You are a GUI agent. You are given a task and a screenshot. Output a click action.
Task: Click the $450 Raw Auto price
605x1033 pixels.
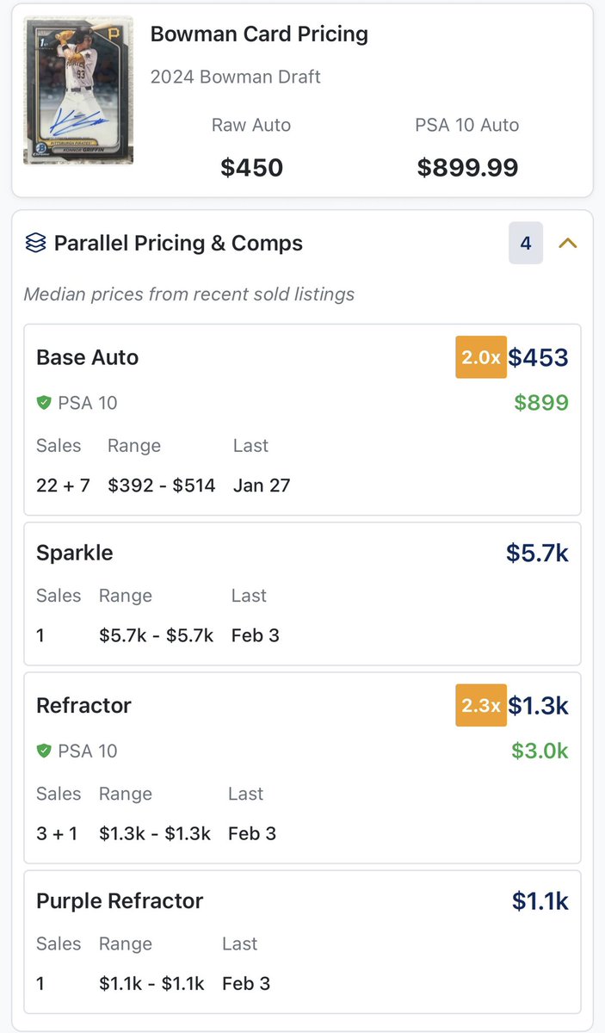[x=251, y=167]
